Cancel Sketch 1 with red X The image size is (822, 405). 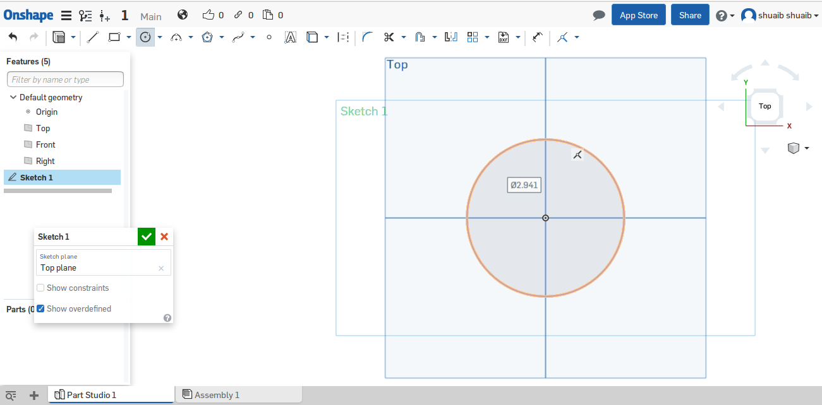[164, 237]
